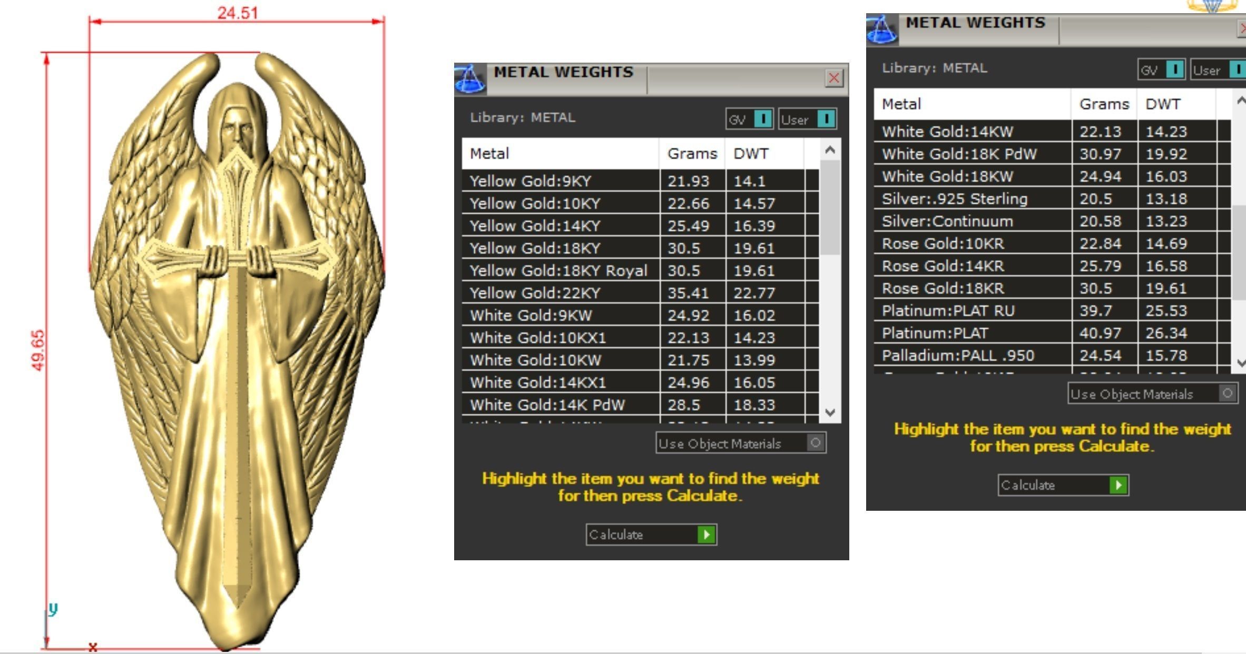This screenshot has width=1246, height=654.
Task: Click up arrow of right list scrollbar
Action: coord(1241,100)
